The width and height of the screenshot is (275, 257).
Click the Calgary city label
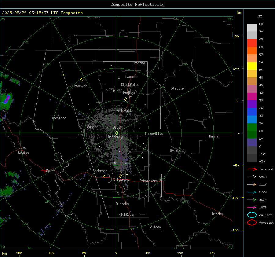click(x=119, y=180)
